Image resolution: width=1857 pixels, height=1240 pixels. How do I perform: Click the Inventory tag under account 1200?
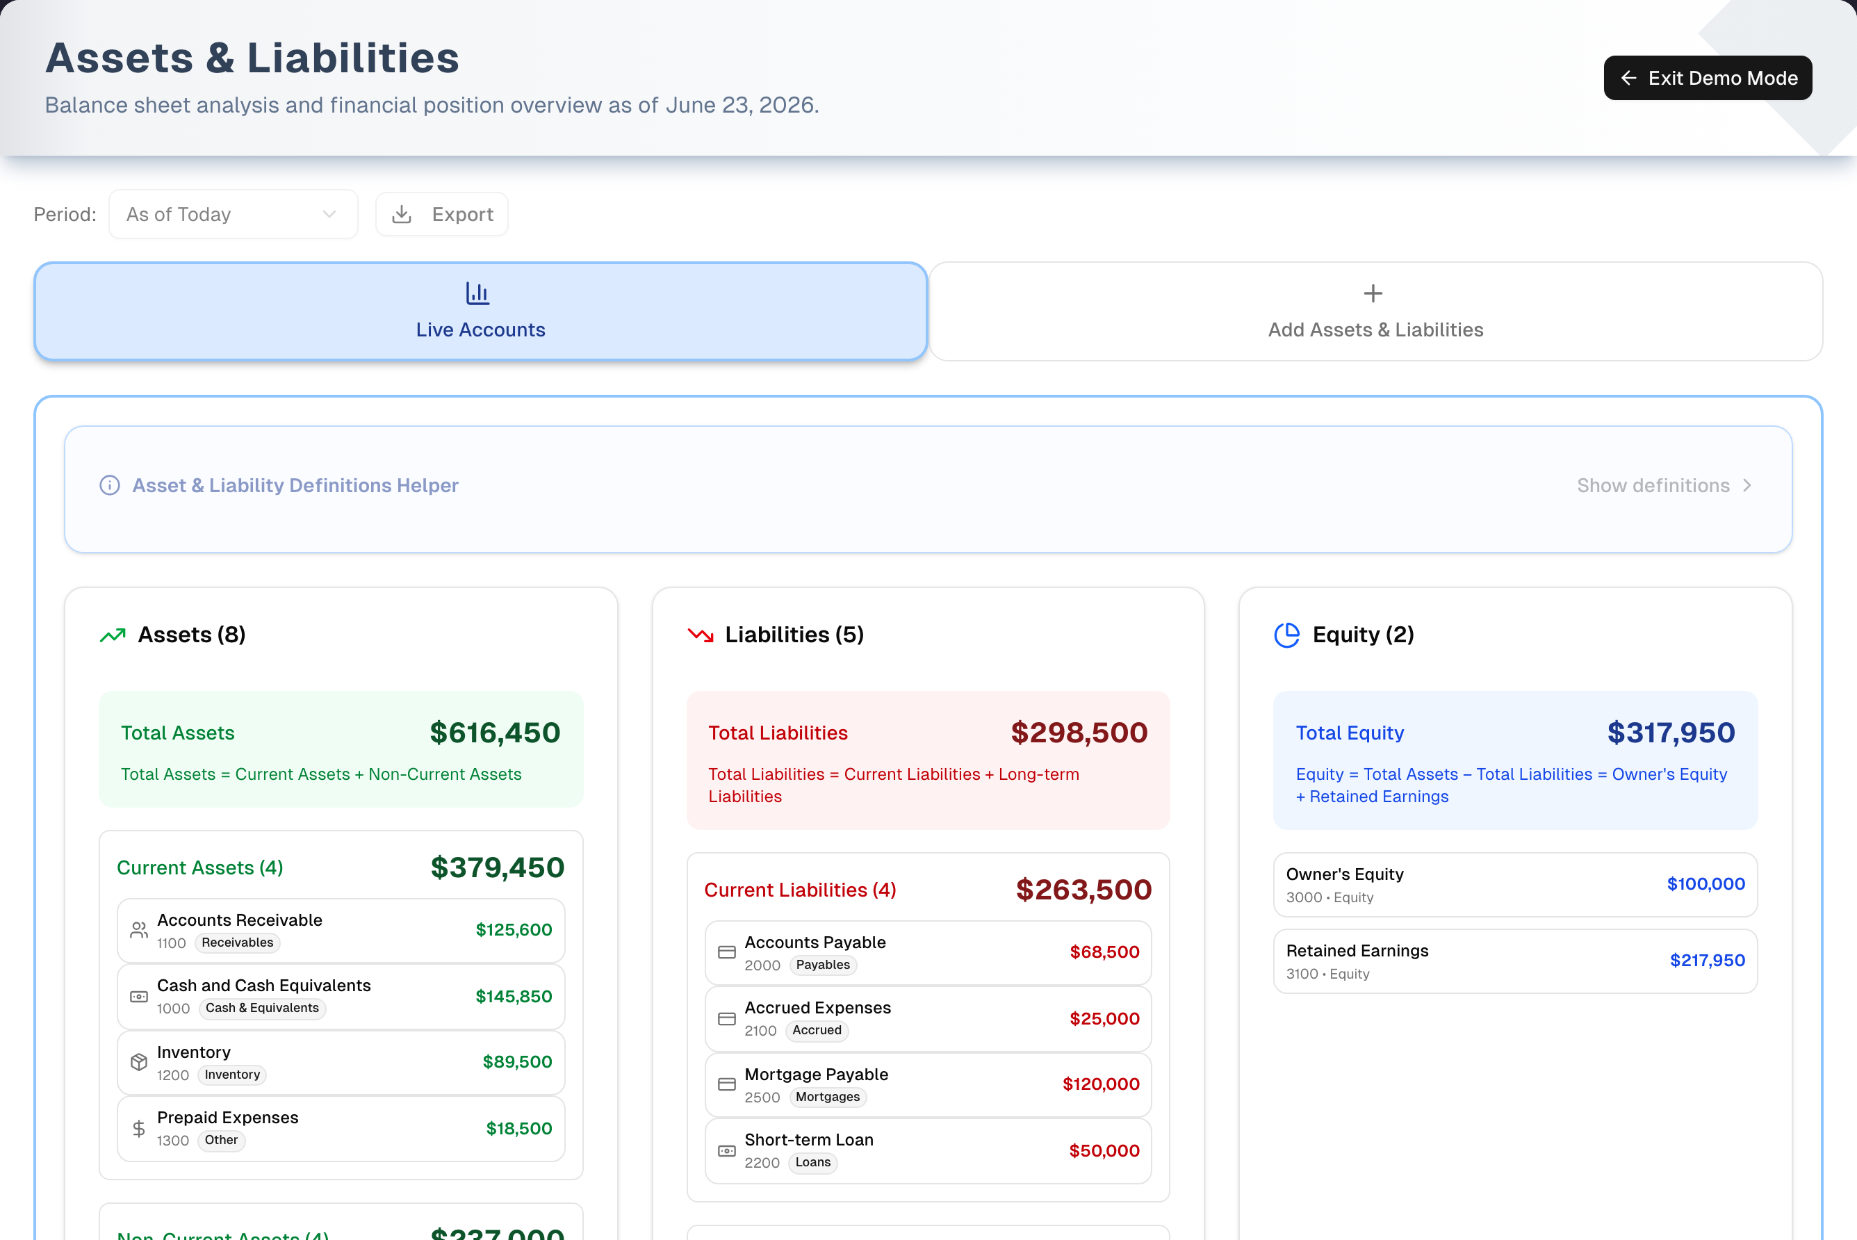[x=232, y=1075]
